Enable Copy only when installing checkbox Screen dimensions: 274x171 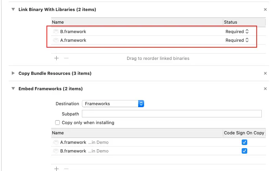coord(58,123)
